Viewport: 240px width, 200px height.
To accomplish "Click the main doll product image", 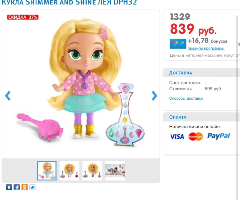I will (81, 86).
